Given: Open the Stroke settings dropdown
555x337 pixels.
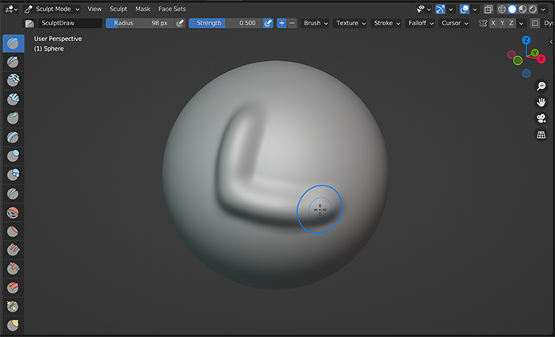Looking at the screenshot, I should (387, 23).
